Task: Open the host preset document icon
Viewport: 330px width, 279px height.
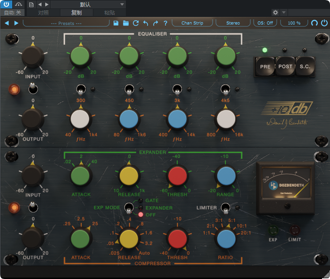Action: click(31, 4)
